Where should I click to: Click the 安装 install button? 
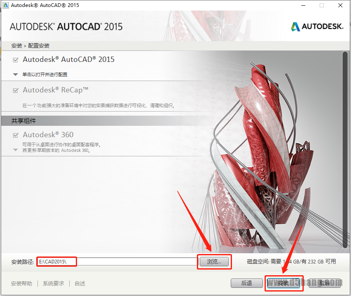(283, 283)
